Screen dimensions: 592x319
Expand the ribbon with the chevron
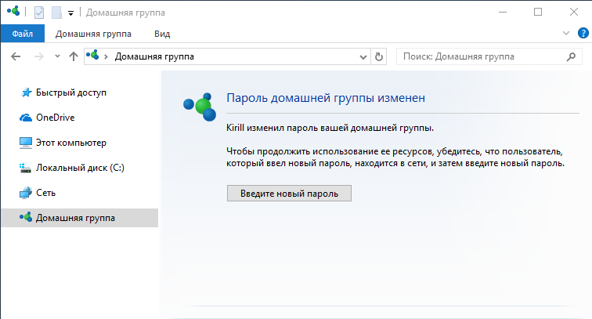pos(566,33)
